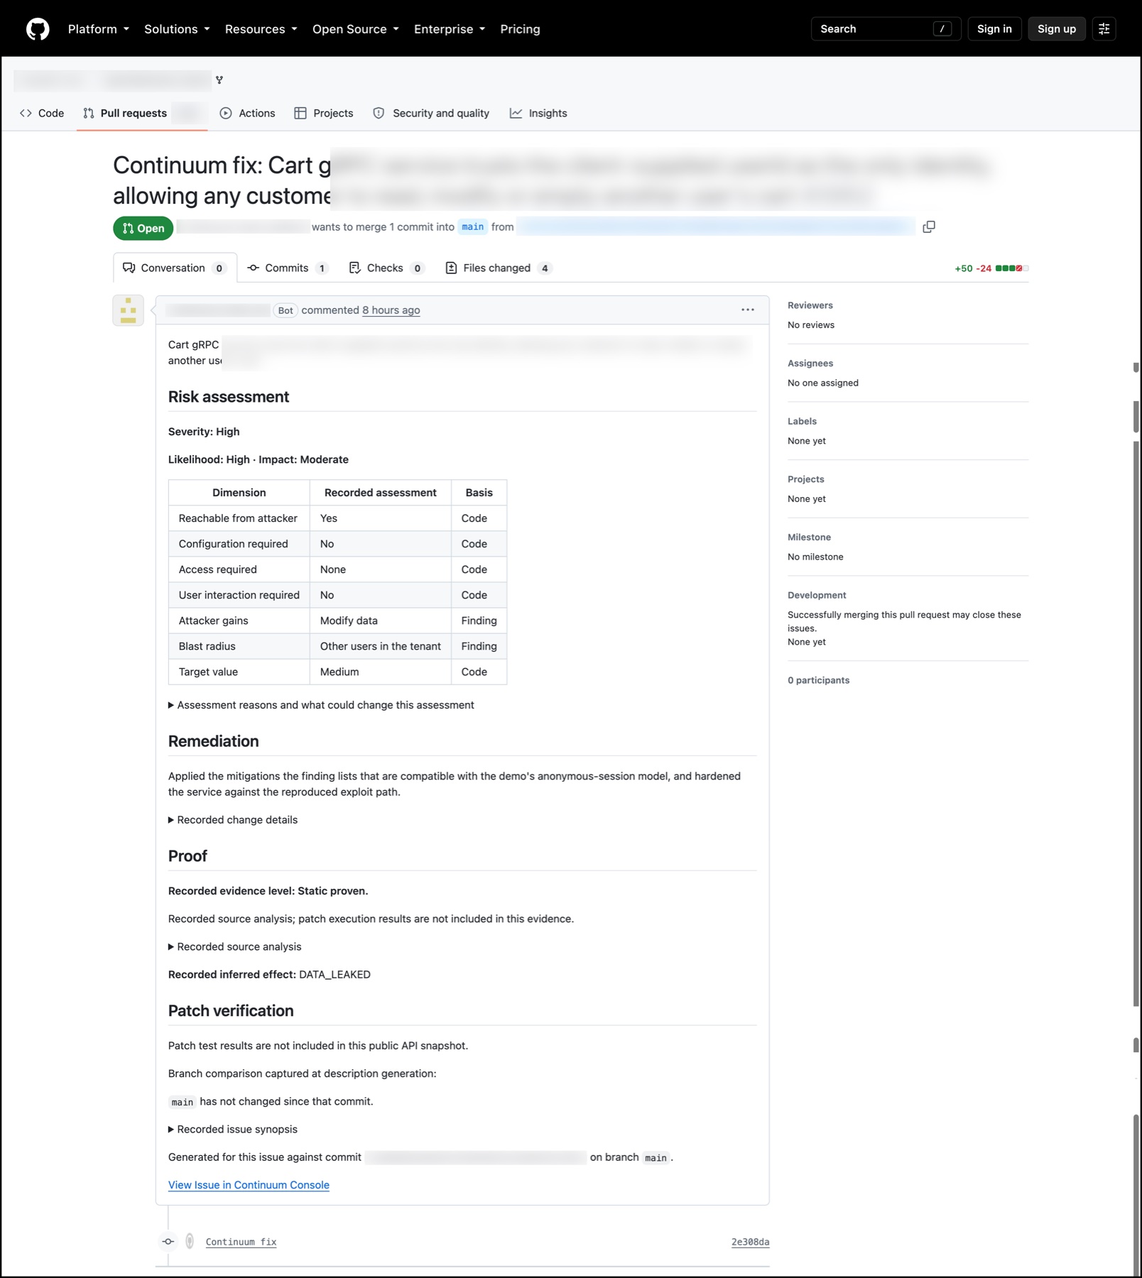This screenshot has width=1142, height=1278.
Task: Switch to the Code tab
Action: [x=42, y=114]
